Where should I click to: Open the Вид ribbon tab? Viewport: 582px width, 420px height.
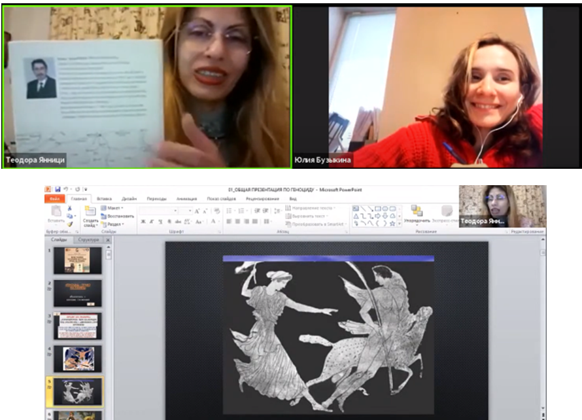[x=293, y=199]
